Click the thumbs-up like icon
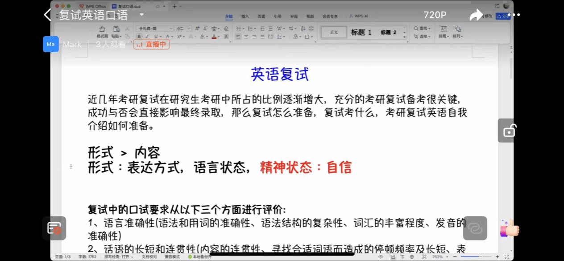The image size is (564, 261). 510,228
